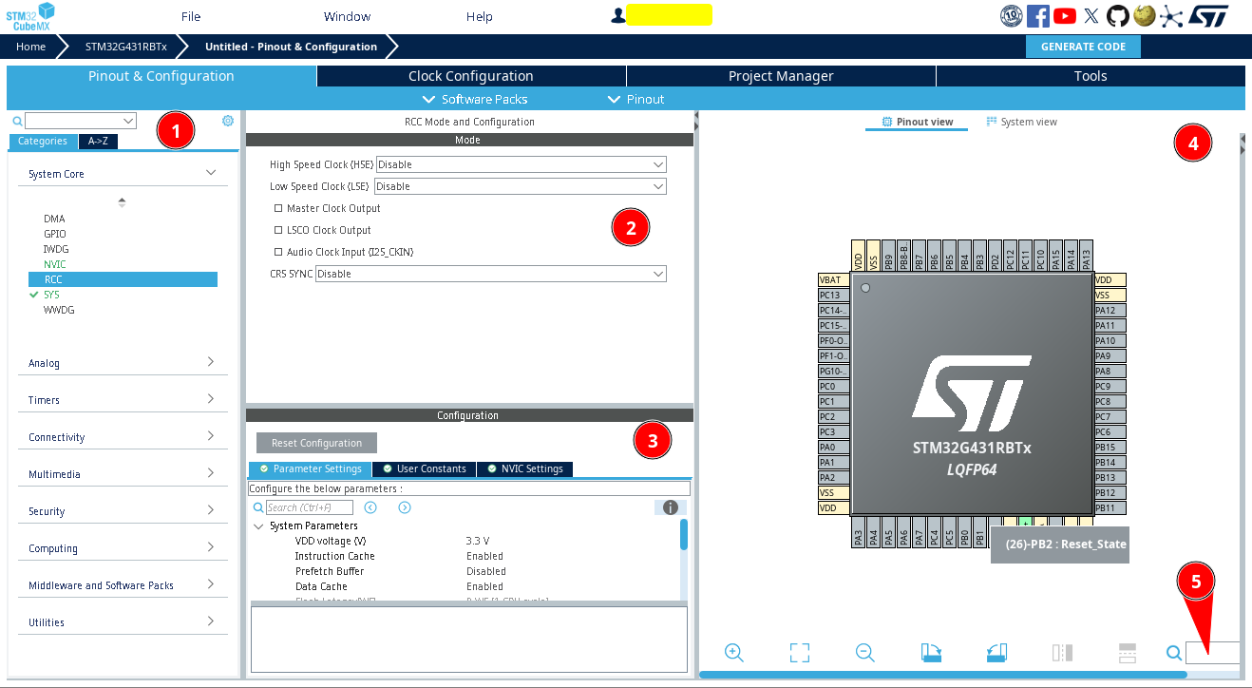Open the Help menu
1252x688 pixels.
tap(480, 16)
